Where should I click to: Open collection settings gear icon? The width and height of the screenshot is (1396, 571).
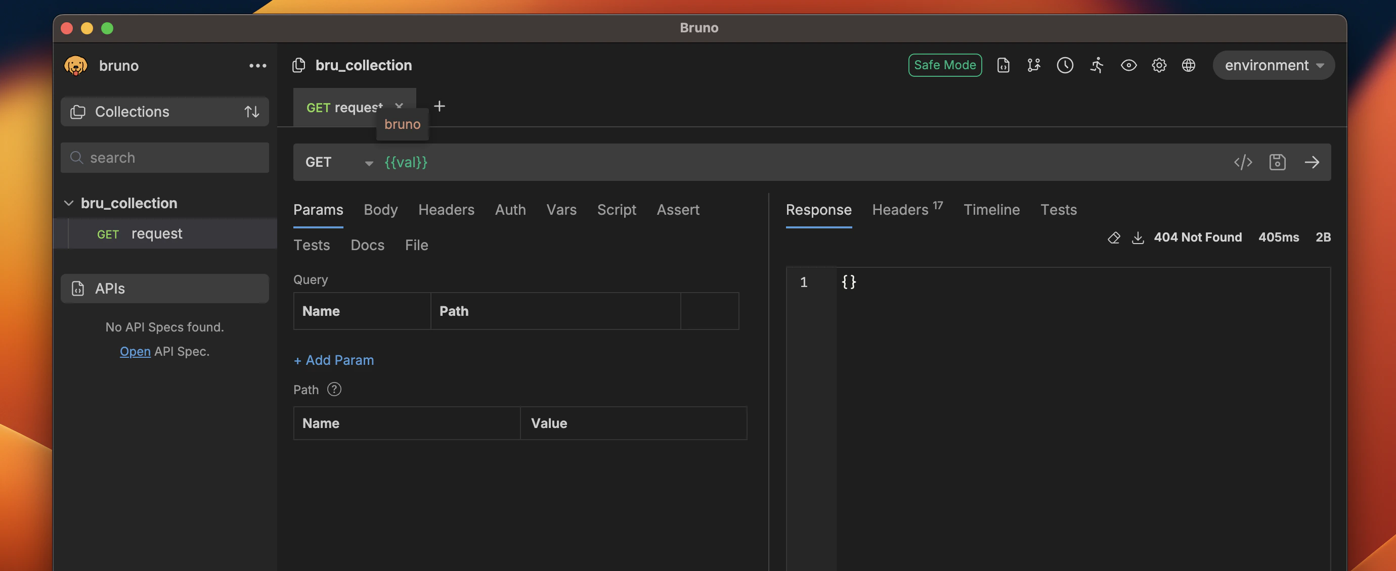tap(1159, 65)
